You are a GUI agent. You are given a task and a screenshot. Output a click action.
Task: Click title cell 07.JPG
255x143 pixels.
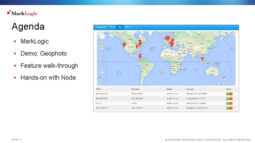click(98, 103)
